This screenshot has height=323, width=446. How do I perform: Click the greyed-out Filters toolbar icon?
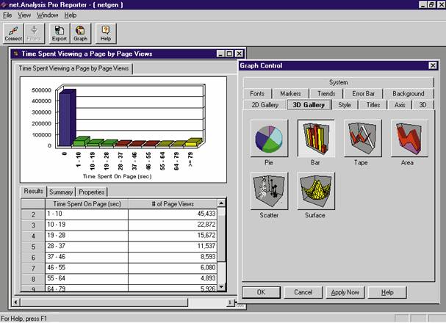click(x=34, y=34)
